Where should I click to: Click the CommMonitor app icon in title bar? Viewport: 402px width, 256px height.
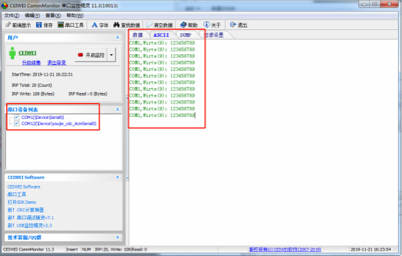(x=5, y=5)
